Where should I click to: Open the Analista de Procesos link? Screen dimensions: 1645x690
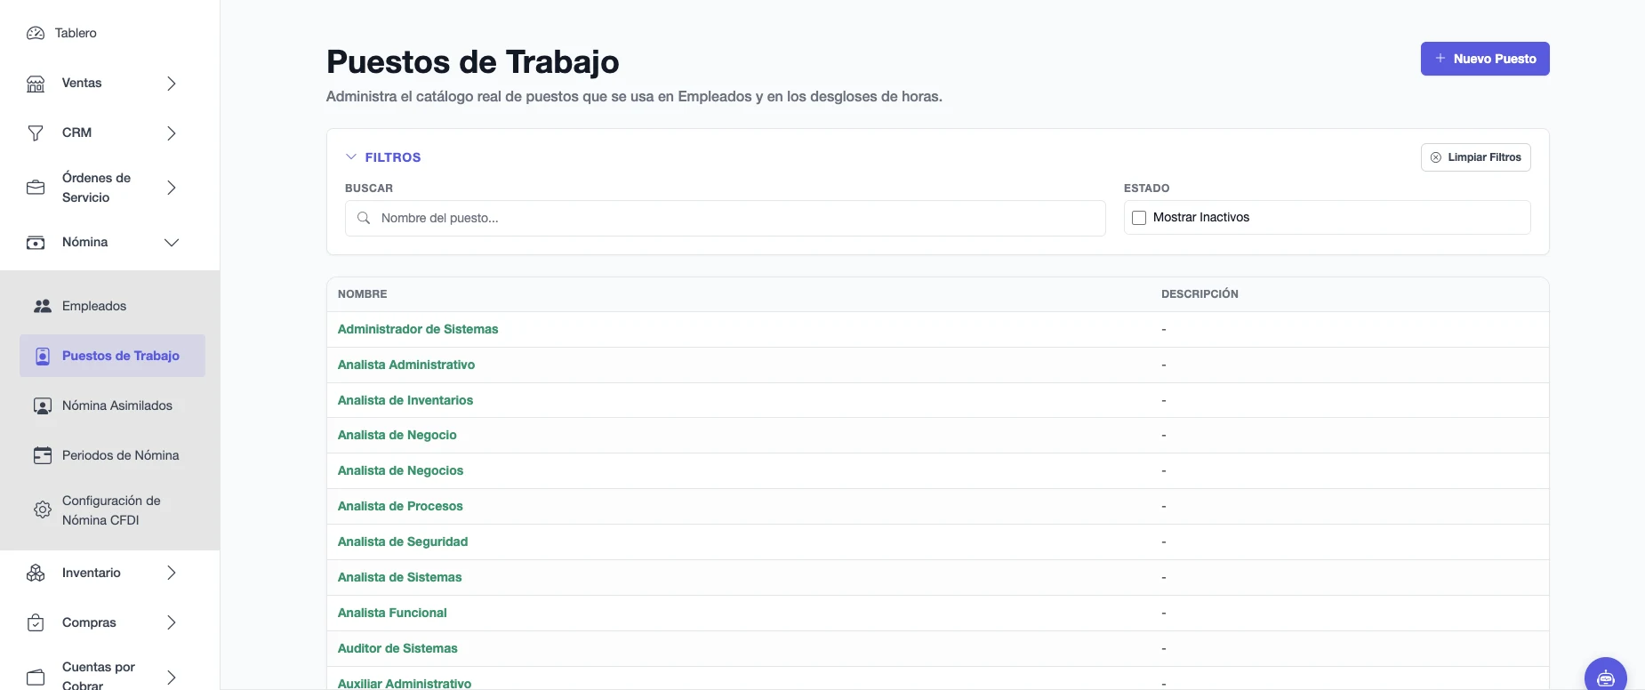(400, 506)
